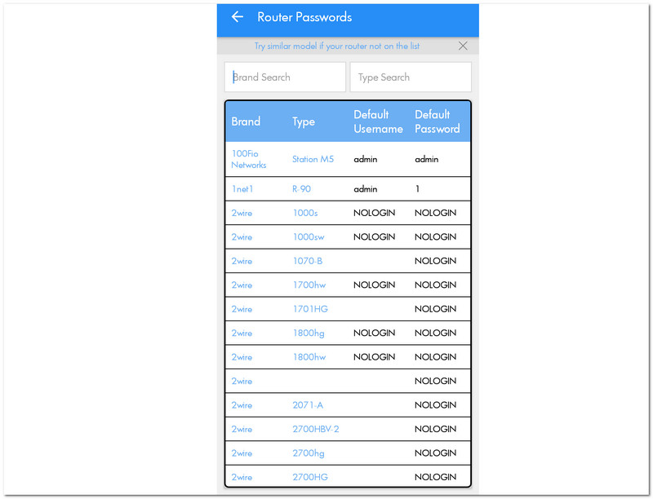Select the 1800hg model link

[309, 333]
